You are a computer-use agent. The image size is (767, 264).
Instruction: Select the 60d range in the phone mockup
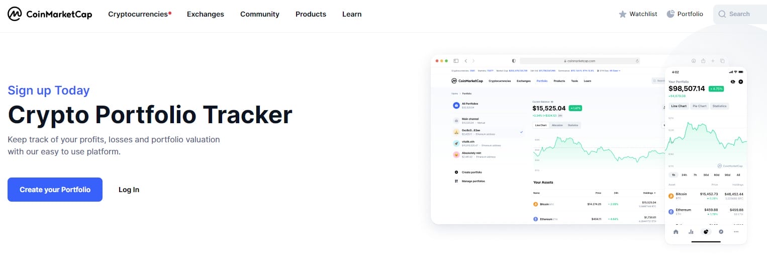(x=716, y=175)
